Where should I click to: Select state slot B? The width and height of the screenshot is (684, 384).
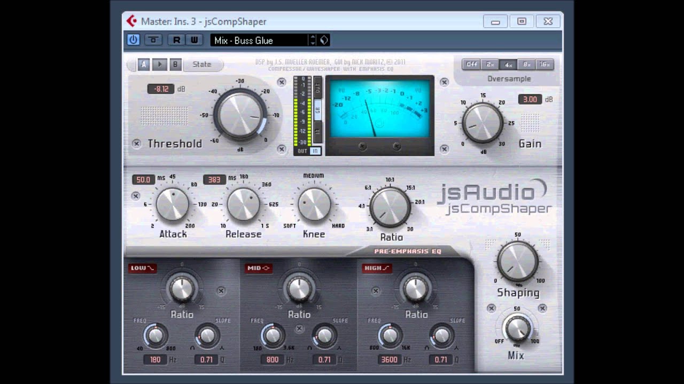click(x=175, y=65)
